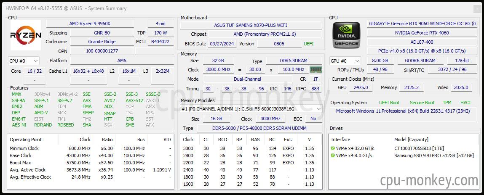Click the green memory module chip icon

316,70
